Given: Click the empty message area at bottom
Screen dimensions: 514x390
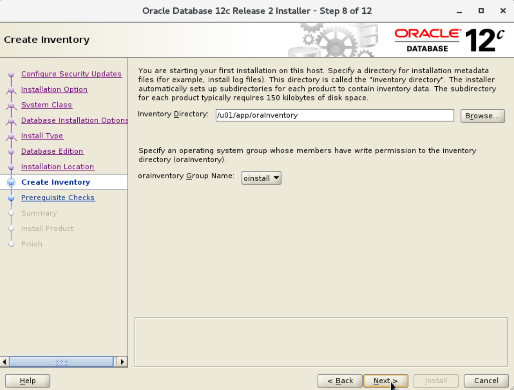Looking at the screenshot, I should click(x=321, y=342).
